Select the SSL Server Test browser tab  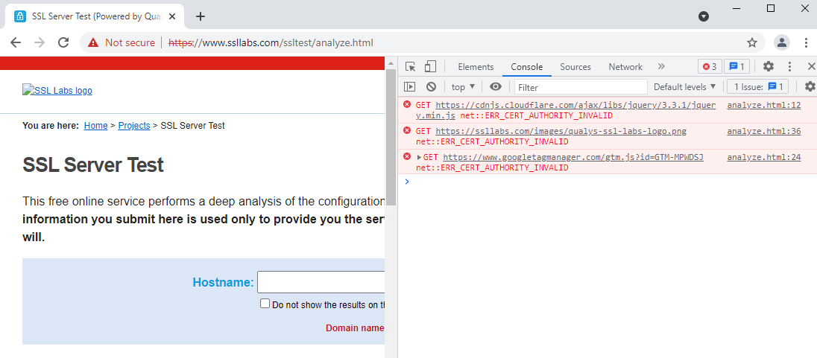(94, 16)
